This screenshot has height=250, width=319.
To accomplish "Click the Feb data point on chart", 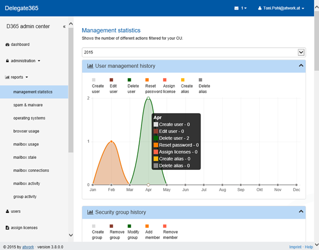I will (x=111, y=141).
